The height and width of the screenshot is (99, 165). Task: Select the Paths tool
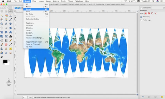6,20
